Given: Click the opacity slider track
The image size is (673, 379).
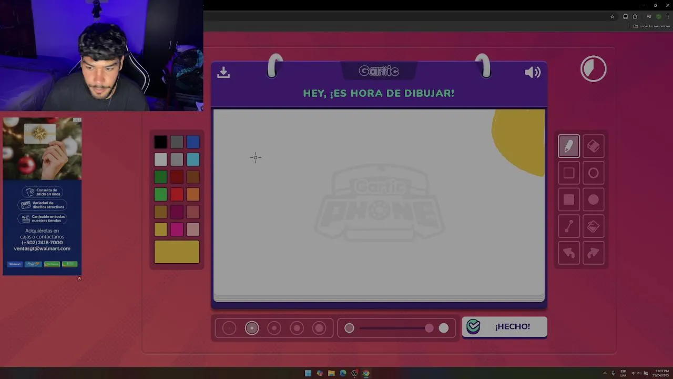Looking at the screenshot, I should coord(396,328).
